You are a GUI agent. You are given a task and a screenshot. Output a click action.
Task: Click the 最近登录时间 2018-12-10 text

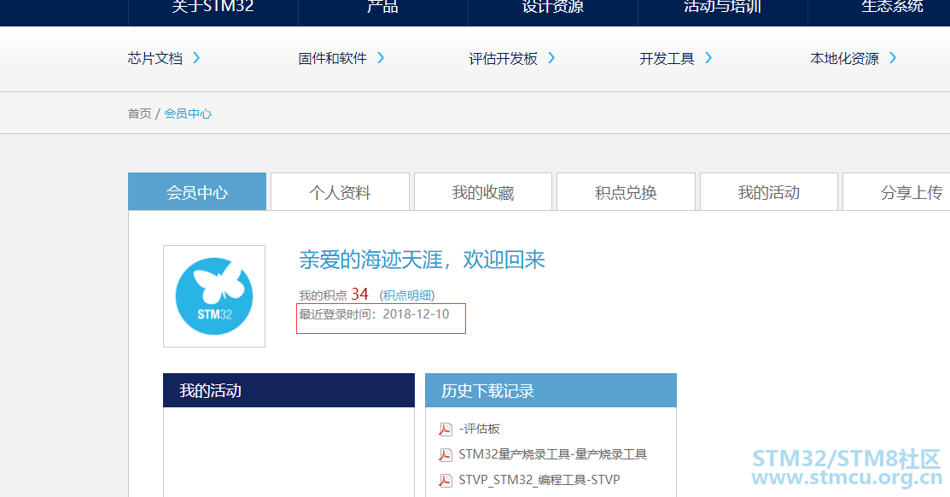(x=374, y=314)
